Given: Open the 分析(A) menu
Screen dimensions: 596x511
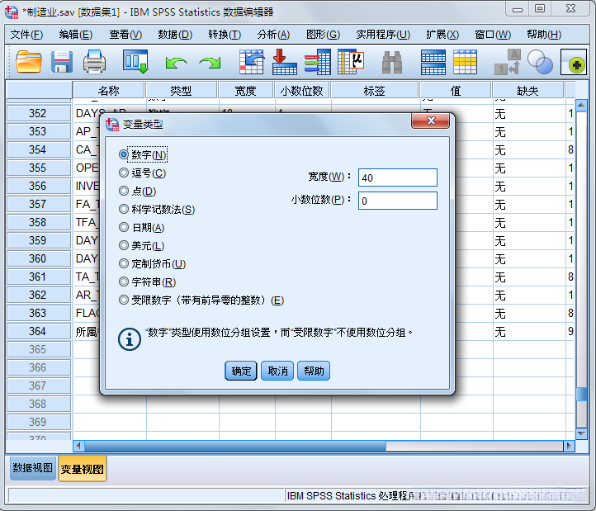Looking at the screenshot, I should click(273, 35).
